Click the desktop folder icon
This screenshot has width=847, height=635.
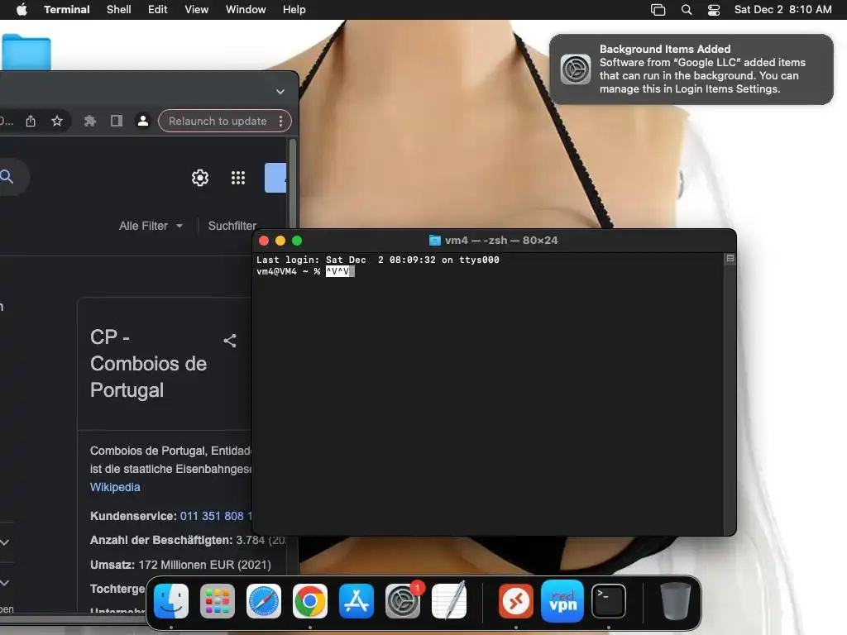(x=26, y=52)
